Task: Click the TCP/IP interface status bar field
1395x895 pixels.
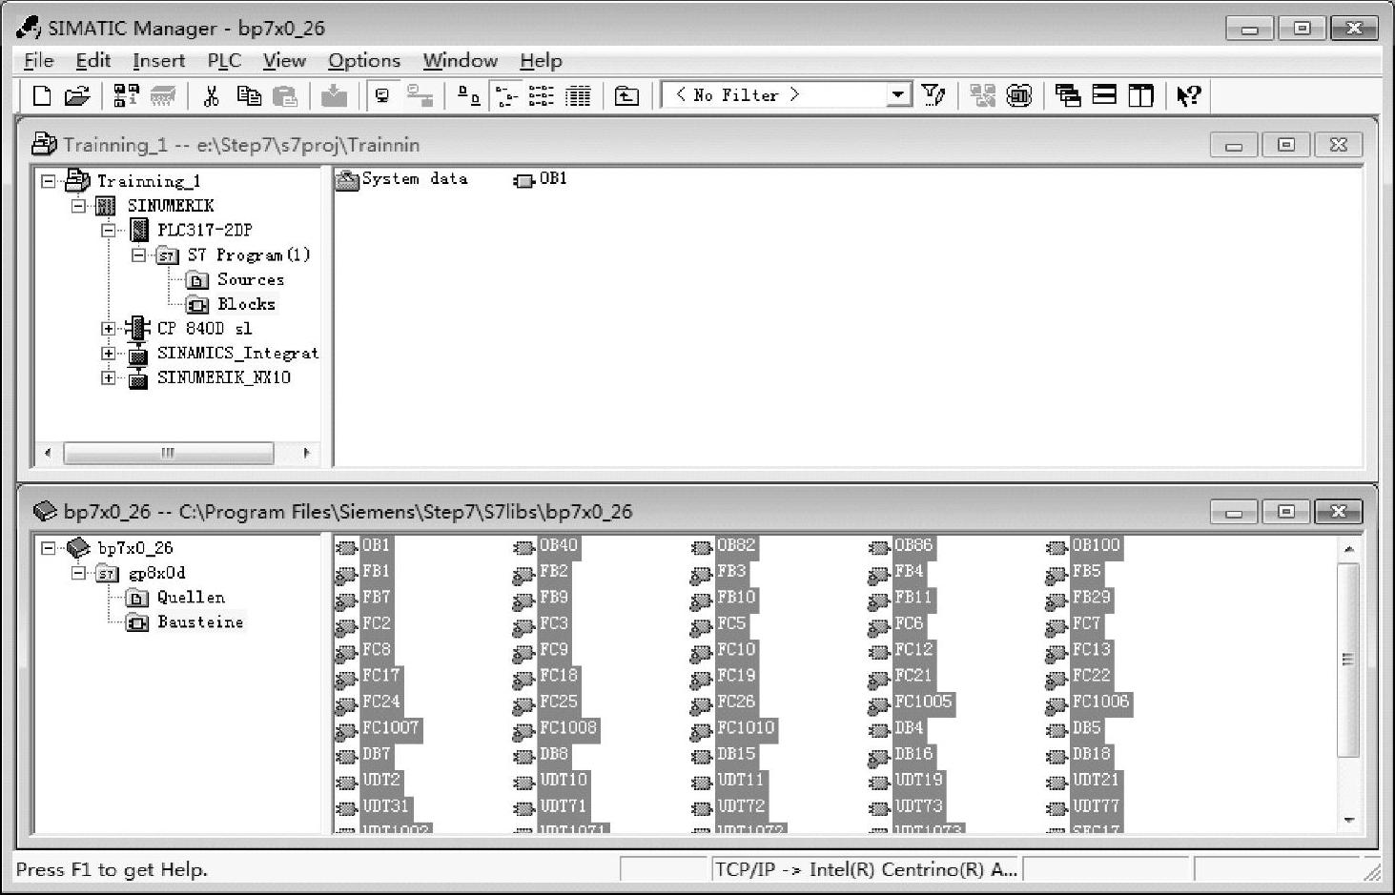Action: coord(866,869)
